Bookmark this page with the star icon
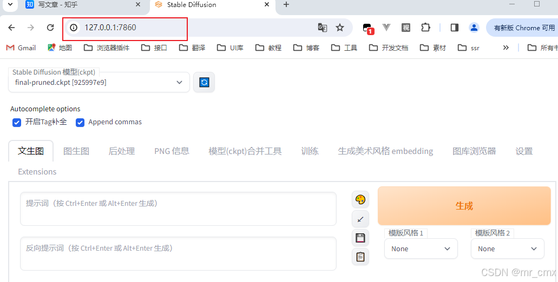558x282 pixels. [340, 28]
